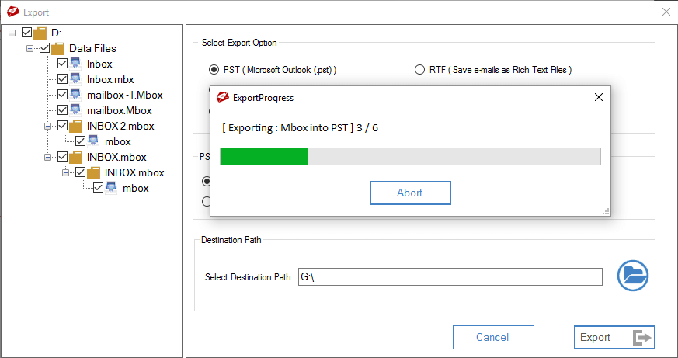Viewport: 678px width, 358px height.
Task: Toggle the mailbox.Mbox checkbox
Action: (62, 110)
